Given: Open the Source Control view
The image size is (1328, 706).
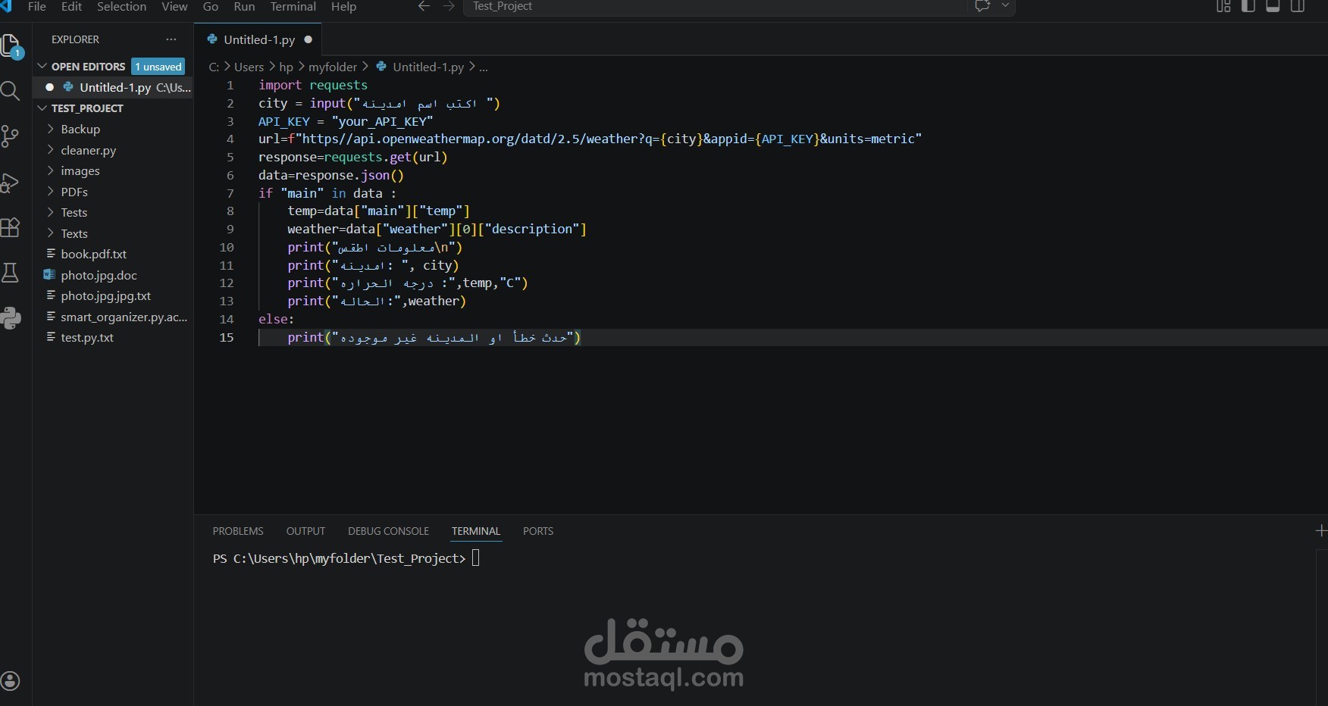Looking at the screenshot, I should [x=10, y=136].
